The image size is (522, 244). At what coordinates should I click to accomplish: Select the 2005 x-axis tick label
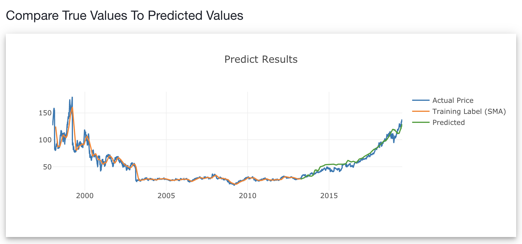pos(166,196)
